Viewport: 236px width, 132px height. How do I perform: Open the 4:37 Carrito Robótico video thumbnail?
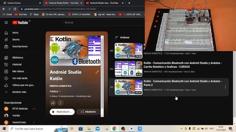(128, 69)
